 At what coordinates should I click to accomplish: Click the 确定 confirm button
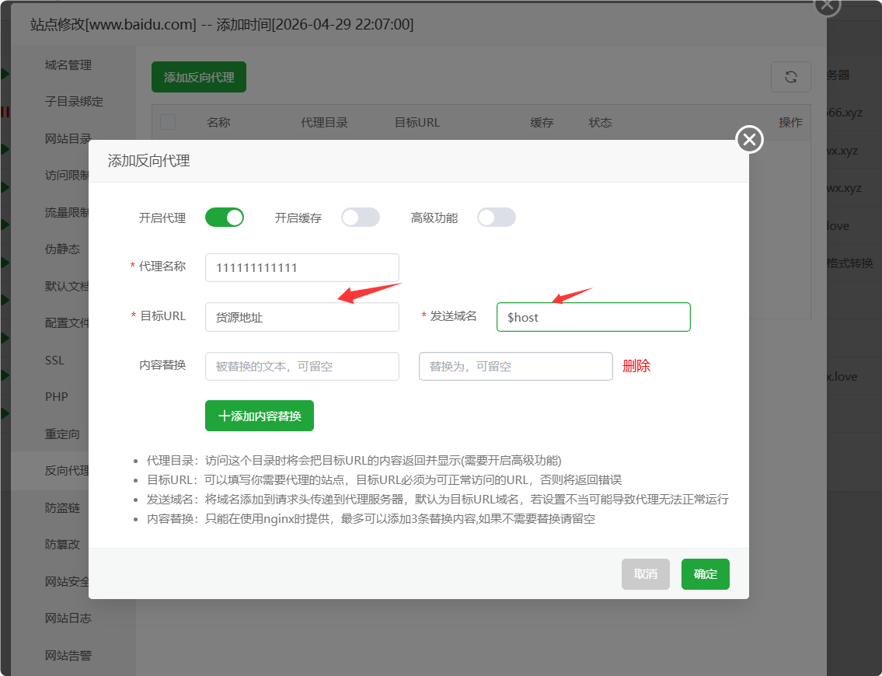click(705, 574)
